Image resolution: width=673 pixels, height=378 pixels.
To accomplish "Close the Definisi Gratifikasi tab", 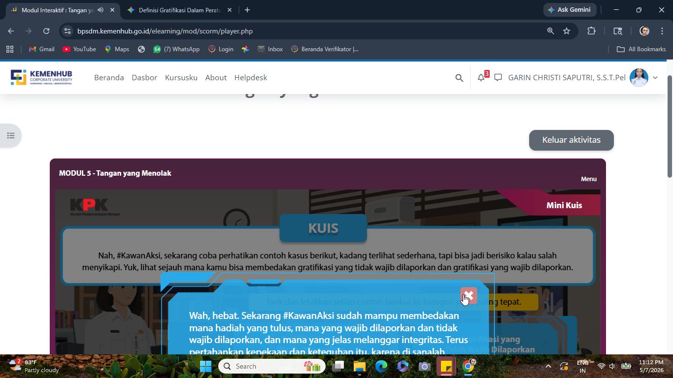I will click(x=230, y=10).
